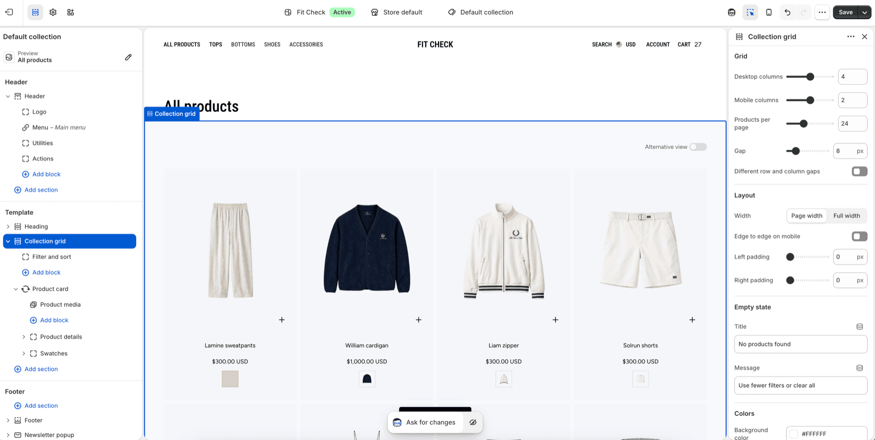The height and width of the screenshot is (440, 875).
Task: Open Collection grid panel more options
Action: [x=851, y=37]
